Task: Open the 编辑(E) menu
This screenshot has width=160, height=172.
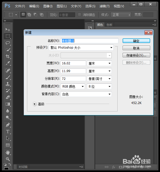Action: tap(34, 6)
